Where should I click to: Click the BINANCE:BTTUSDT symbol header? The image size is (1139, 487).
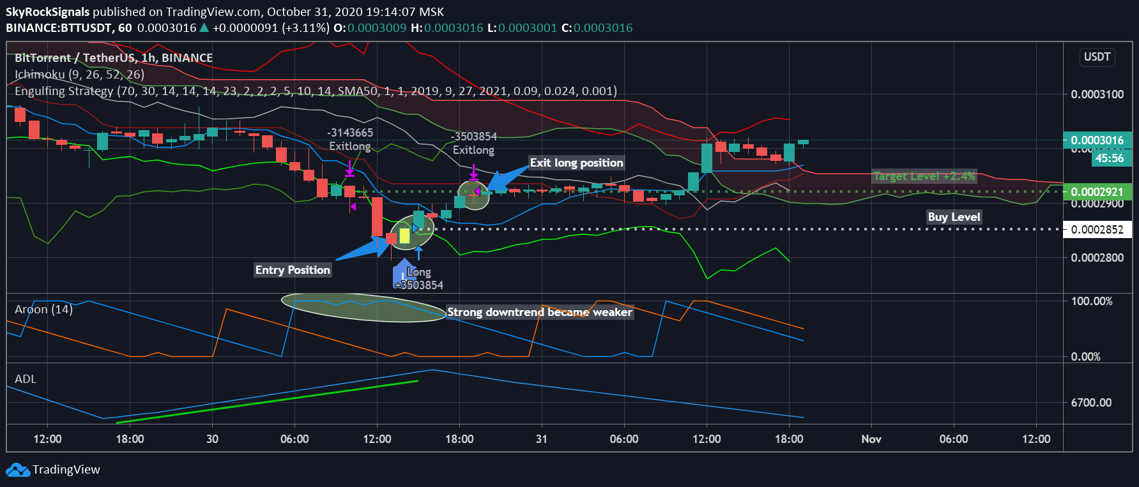click(x=68, y=28)
